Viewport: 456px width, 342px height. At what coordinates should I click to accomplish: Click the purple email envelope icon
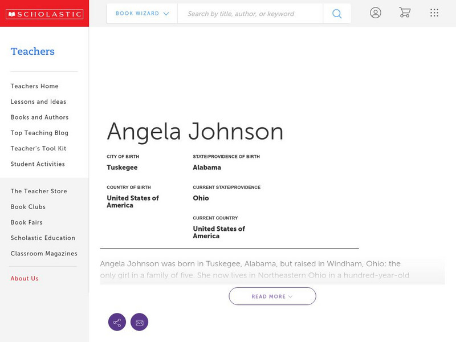click(139, 322)
